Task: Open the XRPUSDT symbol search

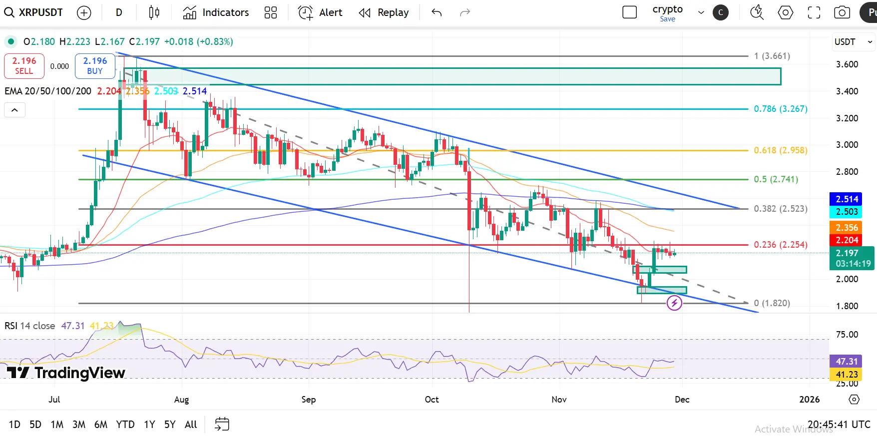Action: tap(33, 12)
